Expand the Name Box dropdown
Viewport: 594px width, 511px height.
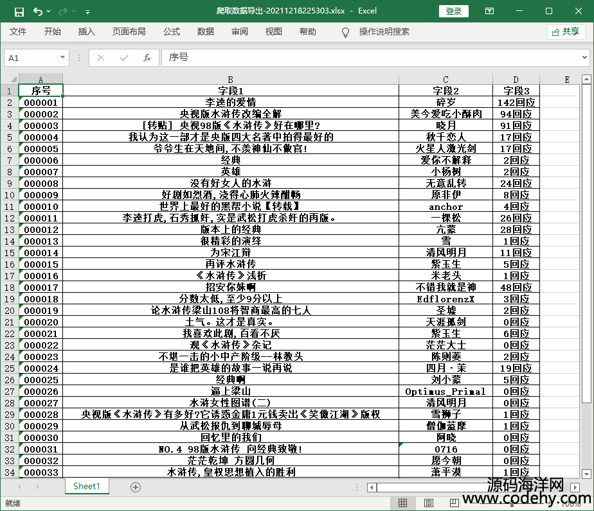(62, 58)
